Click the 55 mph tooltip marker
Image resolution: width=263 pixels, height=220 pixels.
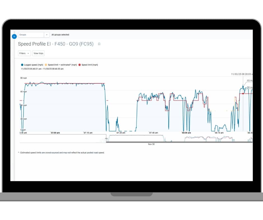[x=249, y=87]
